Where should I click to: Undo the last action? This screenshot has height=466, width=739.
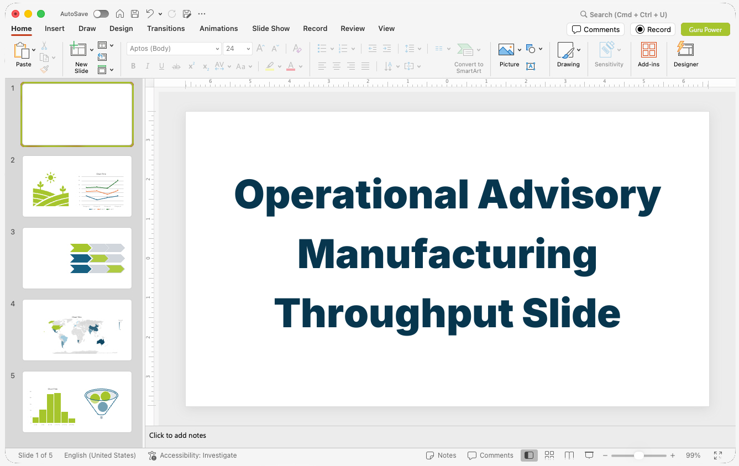150,14
